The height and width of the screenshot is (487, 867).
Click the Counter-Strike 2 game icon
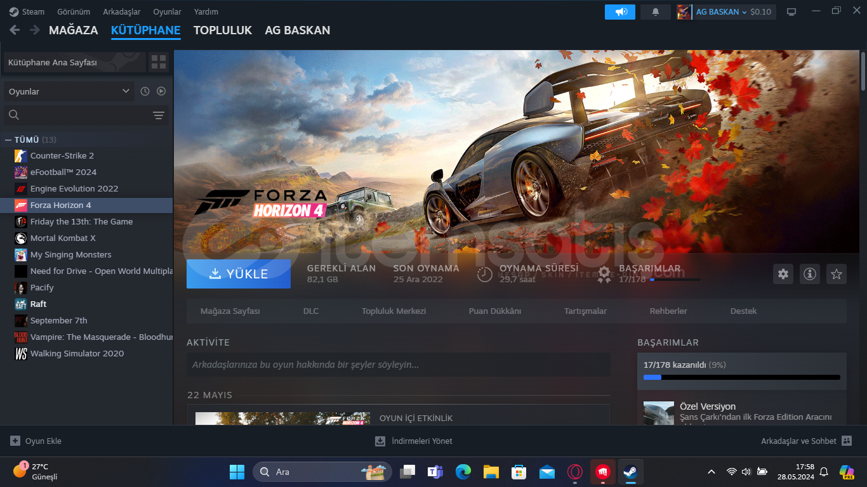coord(21,156)
